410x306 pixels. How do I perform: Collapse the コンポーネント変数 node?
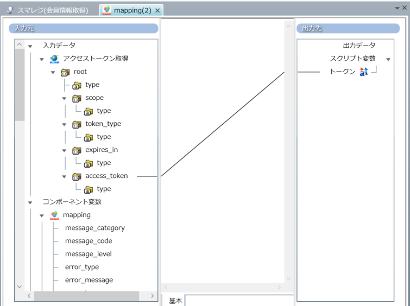[x=30, y=203]
